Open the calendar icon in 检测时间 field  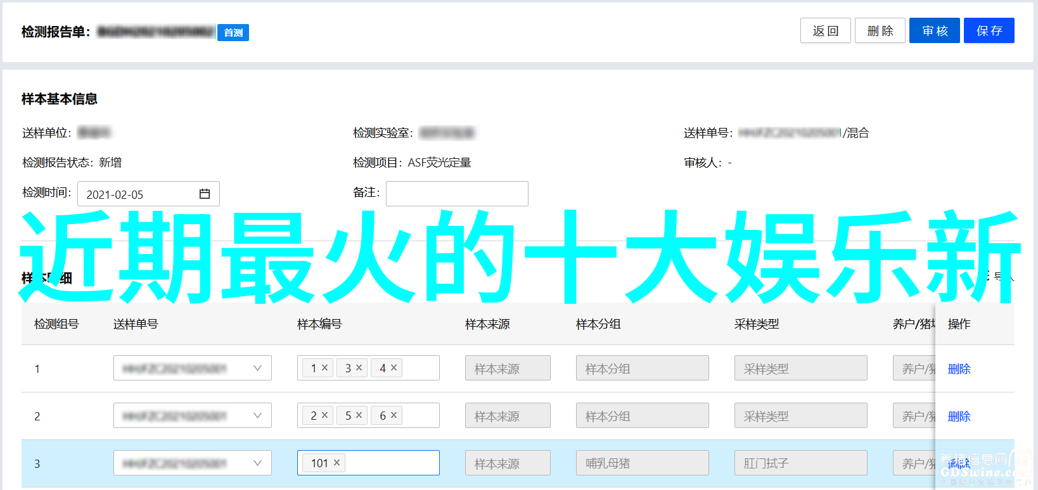pyautogui.click(x=204, y=194)
